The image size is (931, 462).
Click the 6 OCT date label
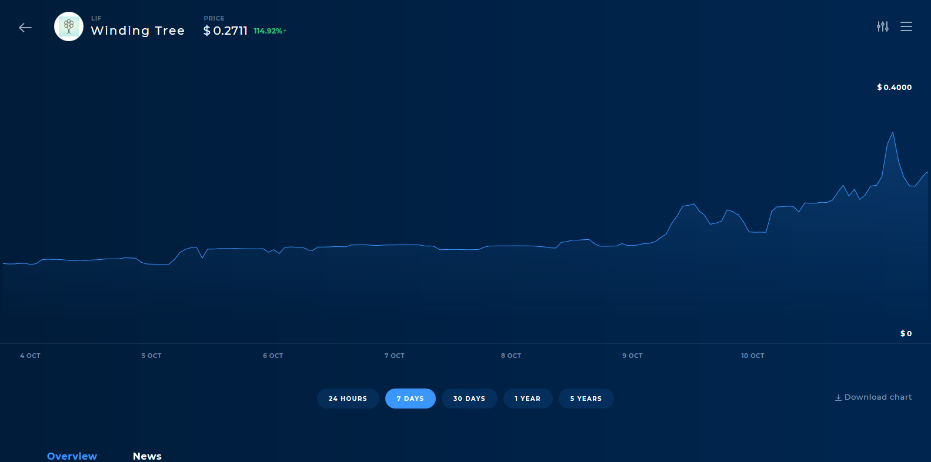coord(273,356)
